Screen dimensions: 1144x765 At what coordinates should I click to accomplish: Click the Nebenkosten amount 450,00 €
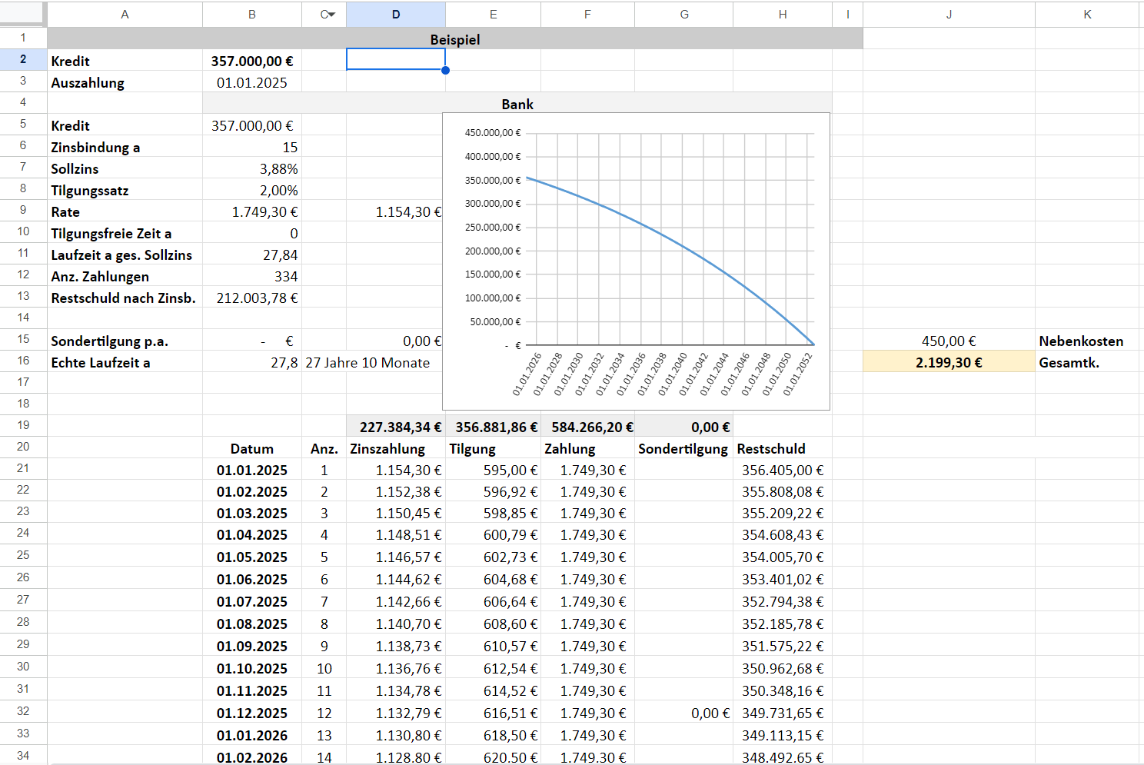click(x=948, y=341)
